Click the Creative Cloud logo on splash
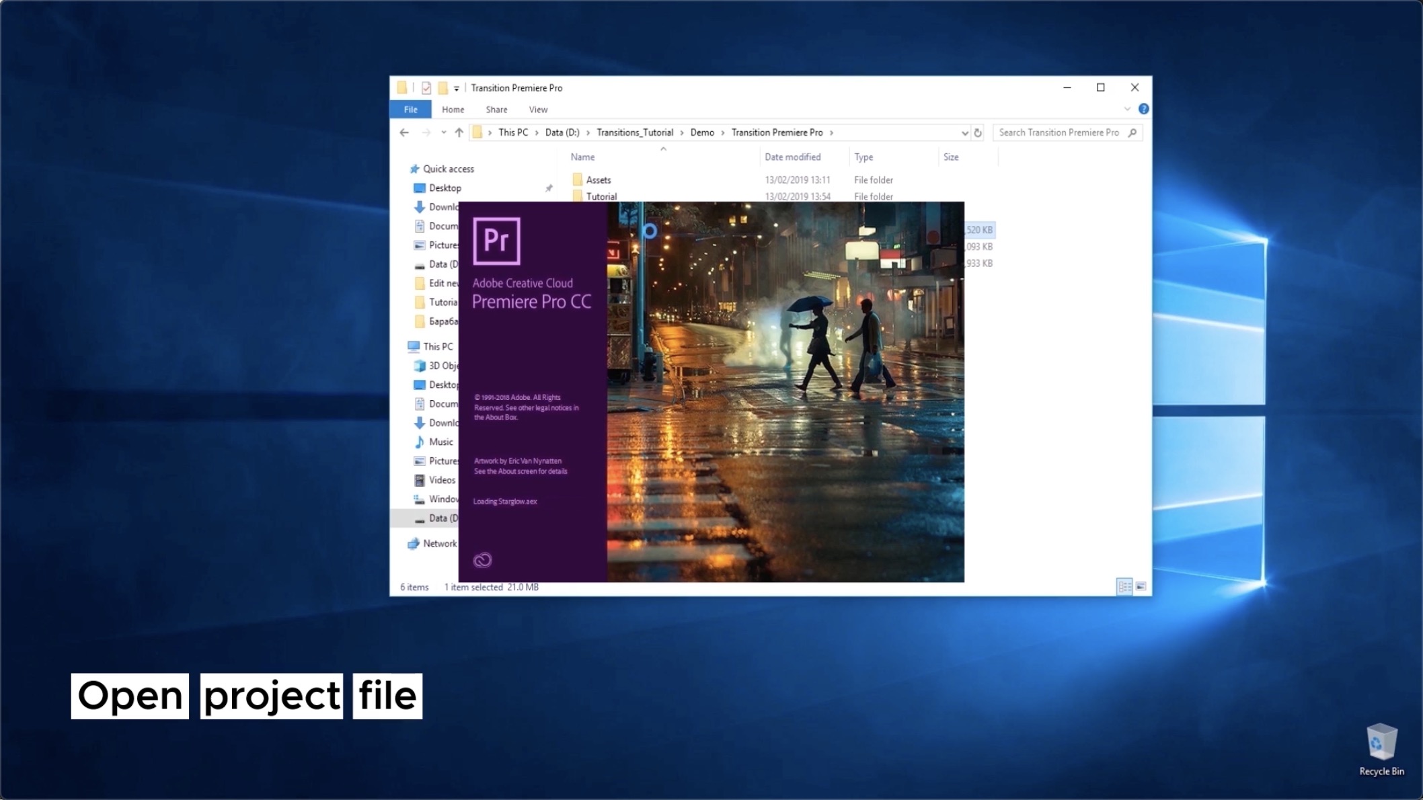The image size is (1423, 800). (x=482, y=560)
